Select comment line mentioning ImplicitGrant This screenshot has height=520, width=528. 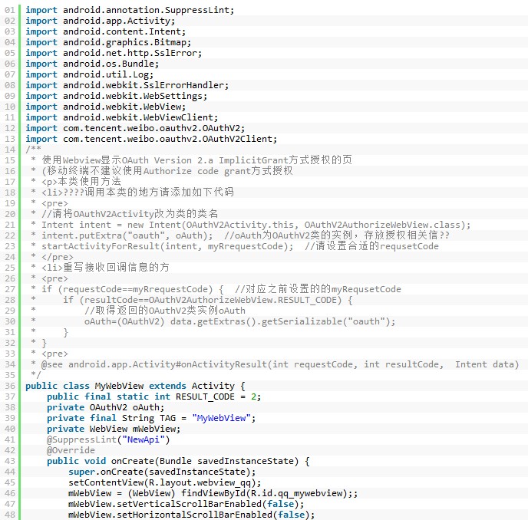[191, 160]
